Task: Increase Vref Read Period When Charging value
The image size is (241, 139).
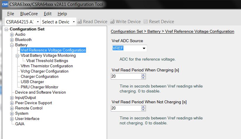Action: 143,75
